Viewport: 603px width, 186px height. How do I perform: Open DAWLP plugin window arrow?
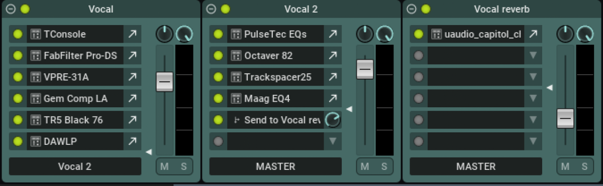click(x=132, y=141)
